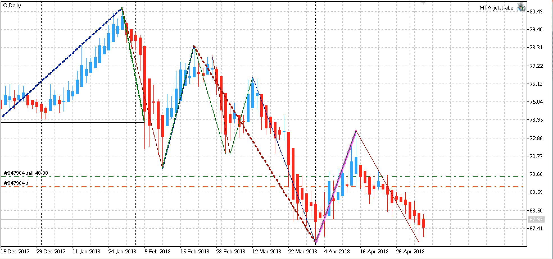553x259 pixels.
Task: Click the 67.41 price scale label
Action: point(536,228)
